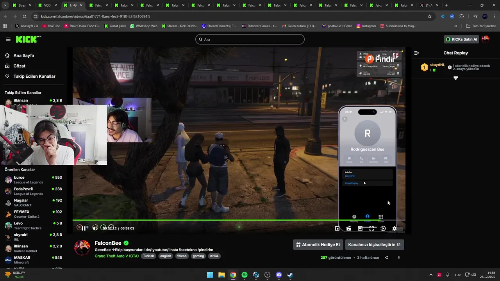Open the FedaPevril recommended channel
Viewport: 500px width, 281px height.
[x=33, y=191]
